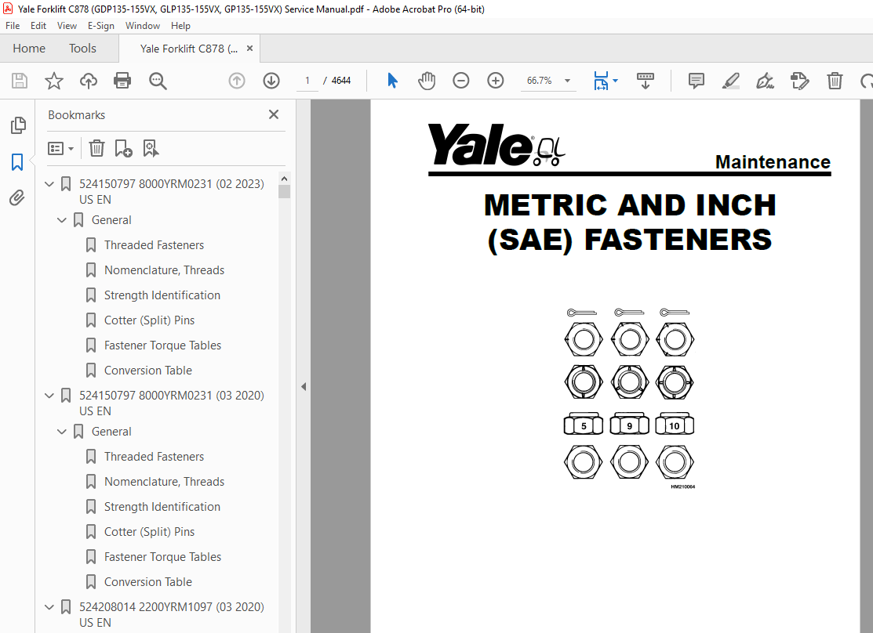The height and width of the screenshot is (633, 873).
Task: Click the delete page trash icon
Action: pos(835,81)
